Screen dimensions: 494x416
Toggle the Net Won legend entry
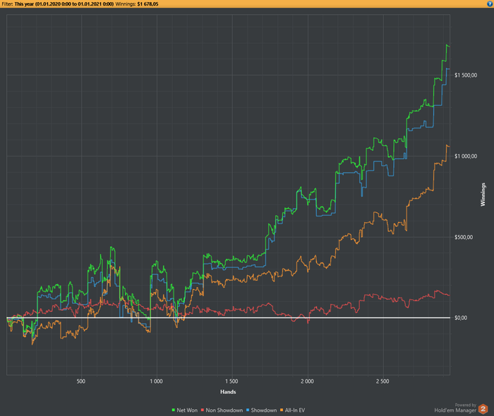point(185,410)
